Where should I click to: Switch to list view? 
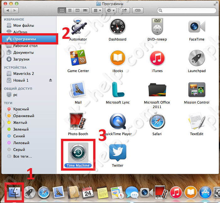(70, 10)
